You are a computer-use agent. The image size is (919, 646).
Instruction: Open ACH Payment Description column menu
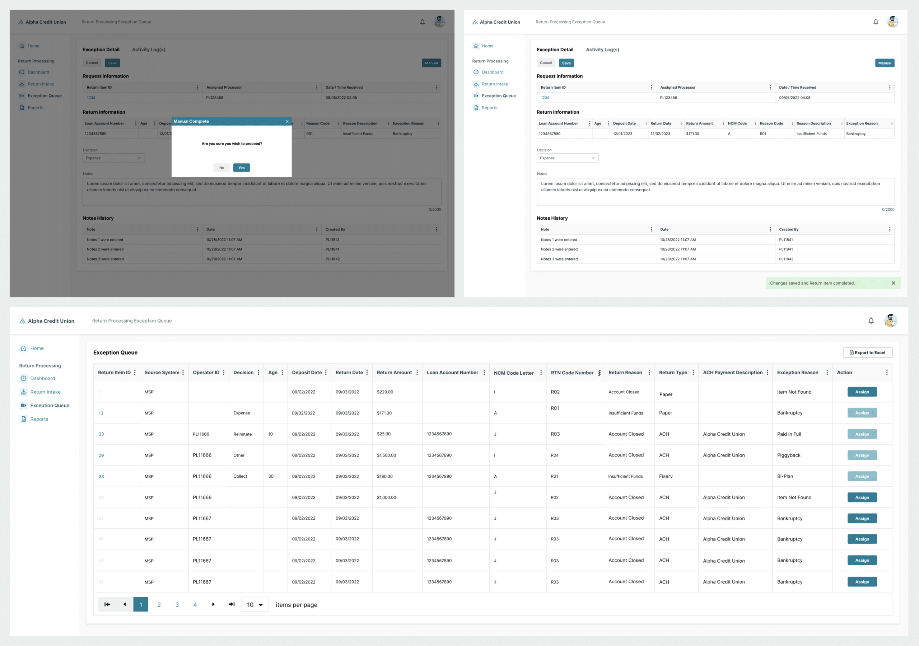click(x=767, y=373)
